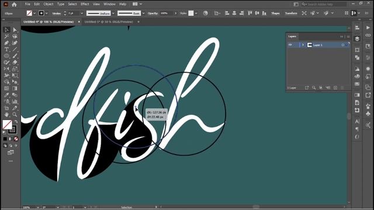The image size is (374, 210).
Task: Expand the opacity slider arrow
Action: (x=176, y=13)
